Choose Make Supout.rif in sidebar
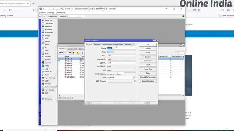Viewport: 234px width, 131px height. 50,87
